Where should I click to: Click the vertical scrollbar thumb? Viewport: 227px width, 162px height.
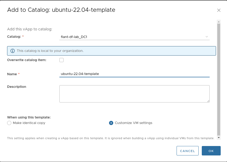219,79
